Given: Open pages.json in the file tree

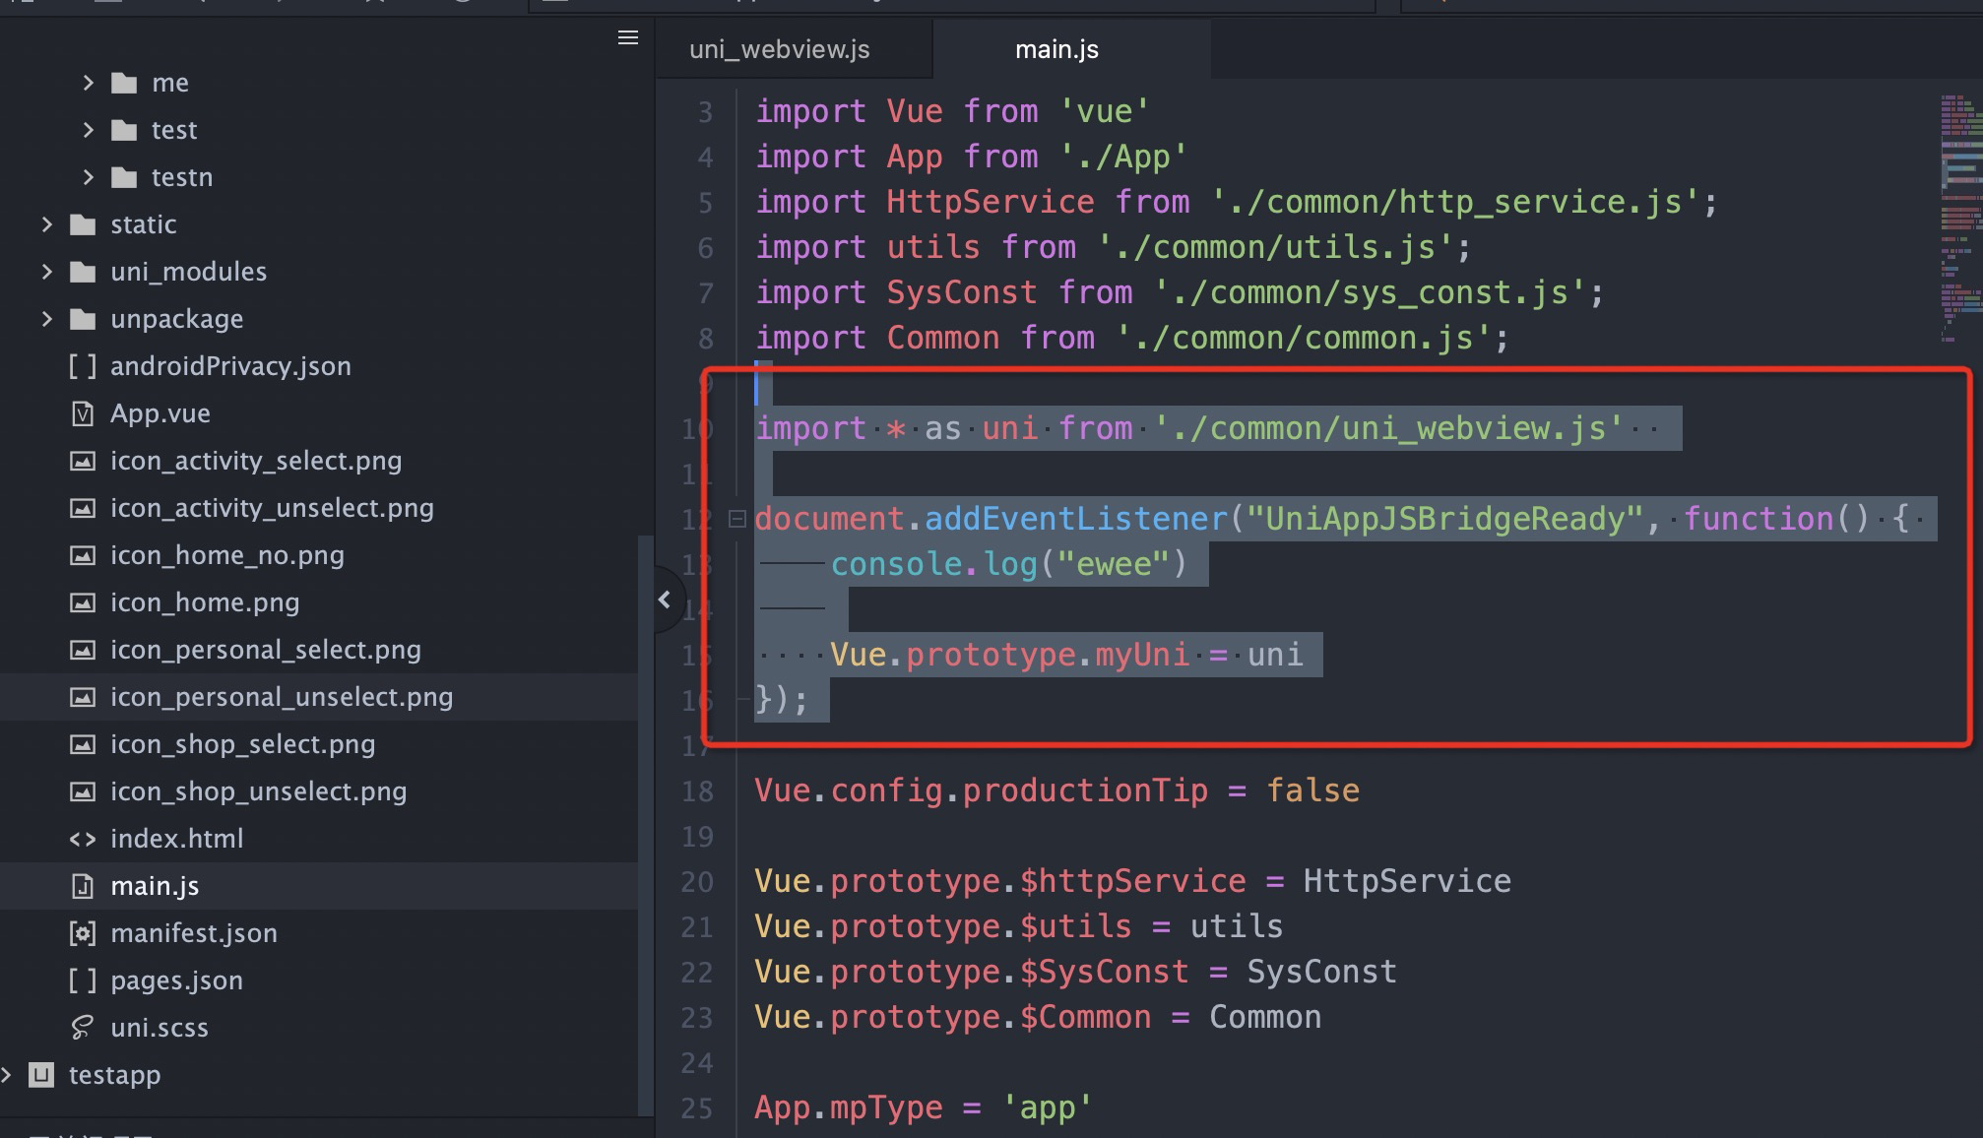Looking at the screenshot, I should click(176, 980).
